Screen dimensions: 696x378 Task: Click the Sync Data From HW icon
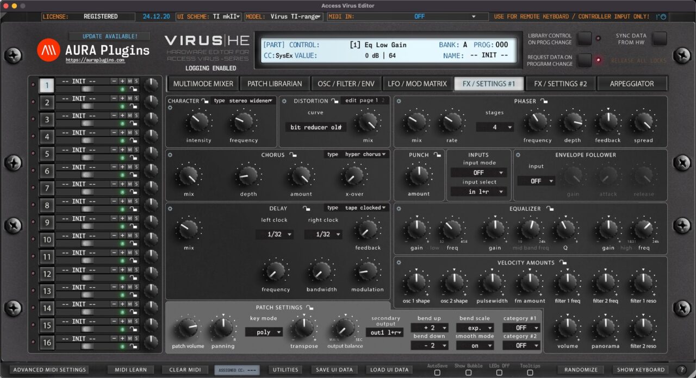coord(658,39)
